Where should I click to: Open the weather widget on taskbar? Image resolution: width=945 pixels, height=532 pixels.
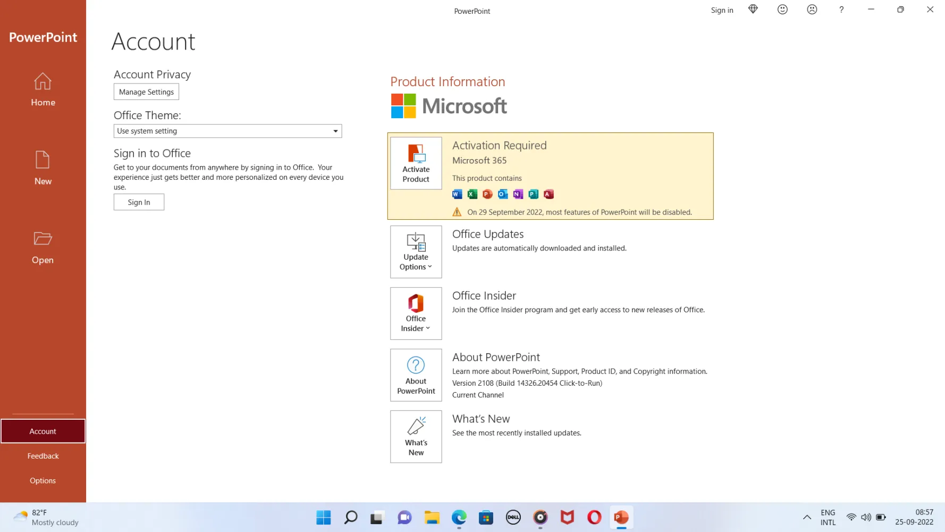[x=46, y=517]
